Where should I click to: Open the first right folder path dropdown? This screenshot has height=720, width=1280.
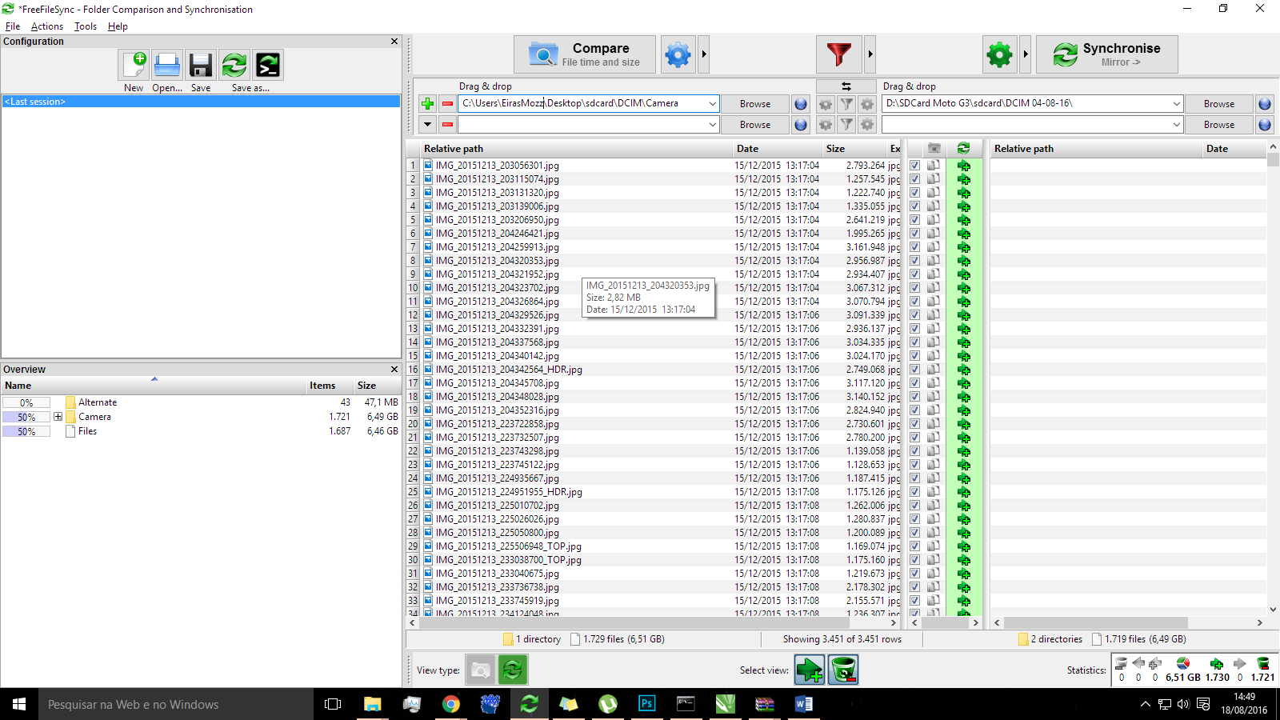point(1176,103)
